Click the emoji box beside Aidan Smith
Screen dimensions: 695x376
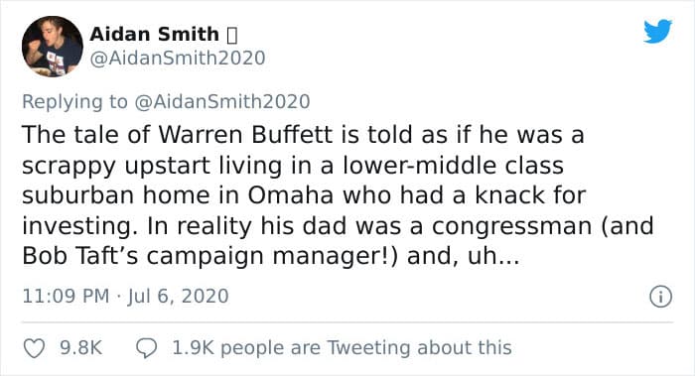(232, 36)
